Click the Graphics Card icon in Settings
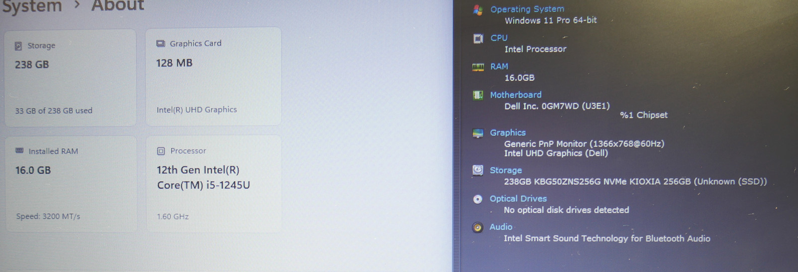The height and width of the screenshot is (272, 798). (161, 44)
